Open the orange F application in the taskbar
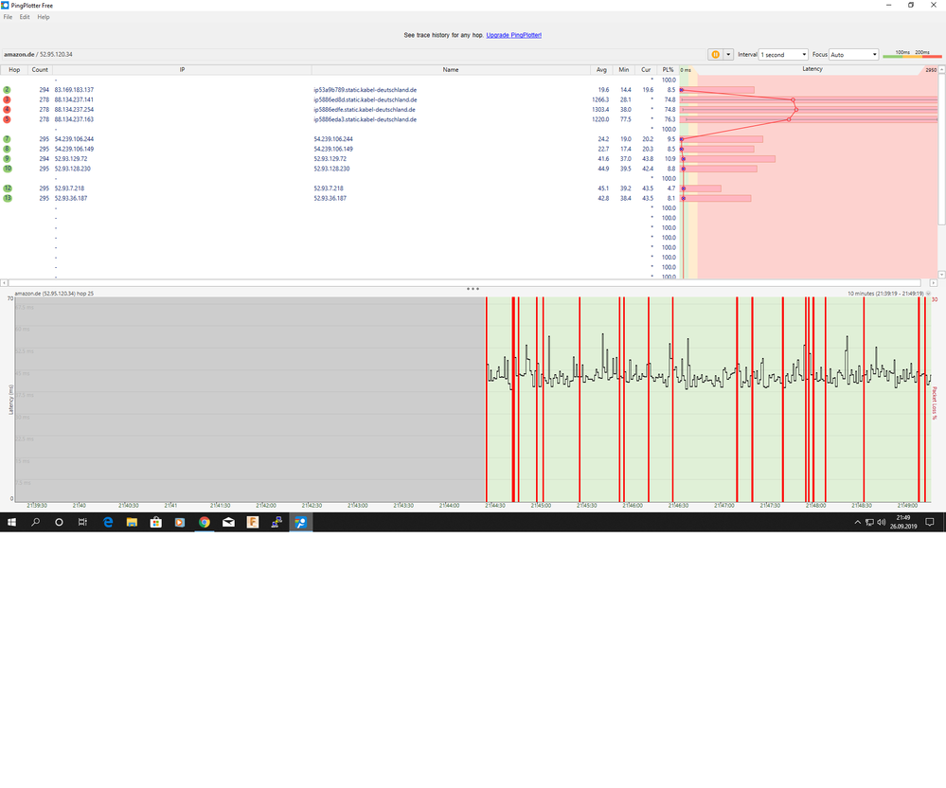Viewport: 946px width, 788px height. (253, 523)
